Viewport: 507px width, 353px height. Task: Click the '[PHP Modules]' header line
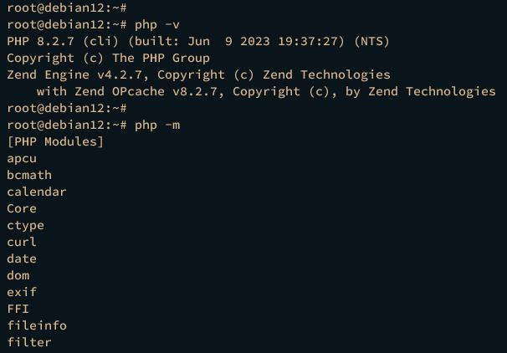pyautogui.click(x=54, y=141)
